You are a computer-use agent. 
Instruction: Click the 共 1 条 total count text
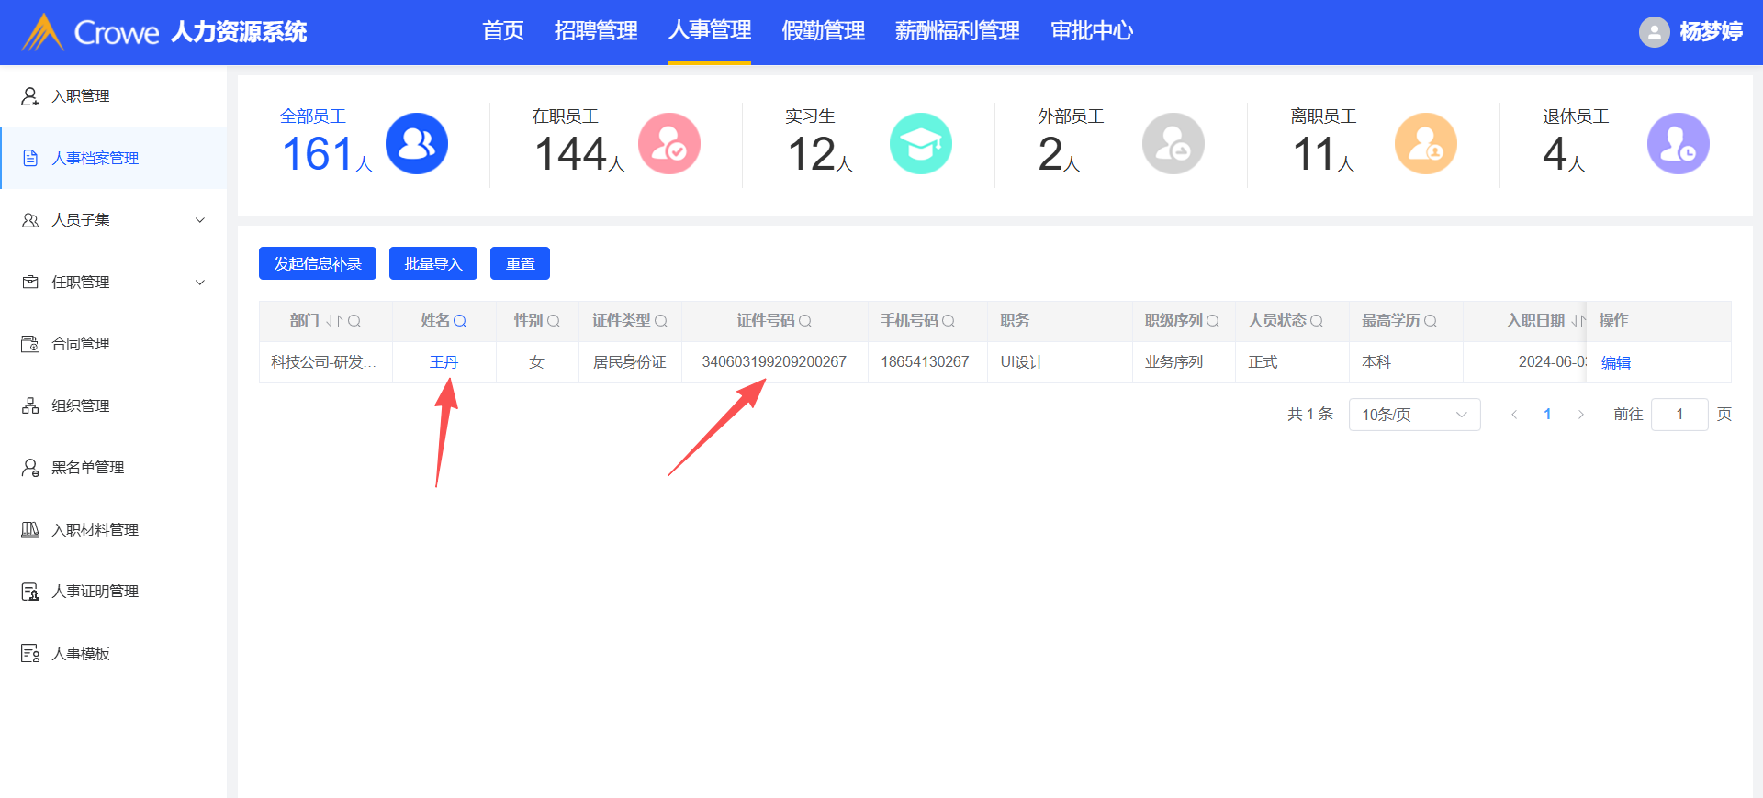tap(1310, 415)
